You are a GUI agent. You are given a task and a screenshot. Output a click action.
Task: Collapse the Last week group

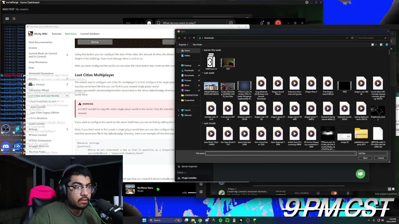203,73
